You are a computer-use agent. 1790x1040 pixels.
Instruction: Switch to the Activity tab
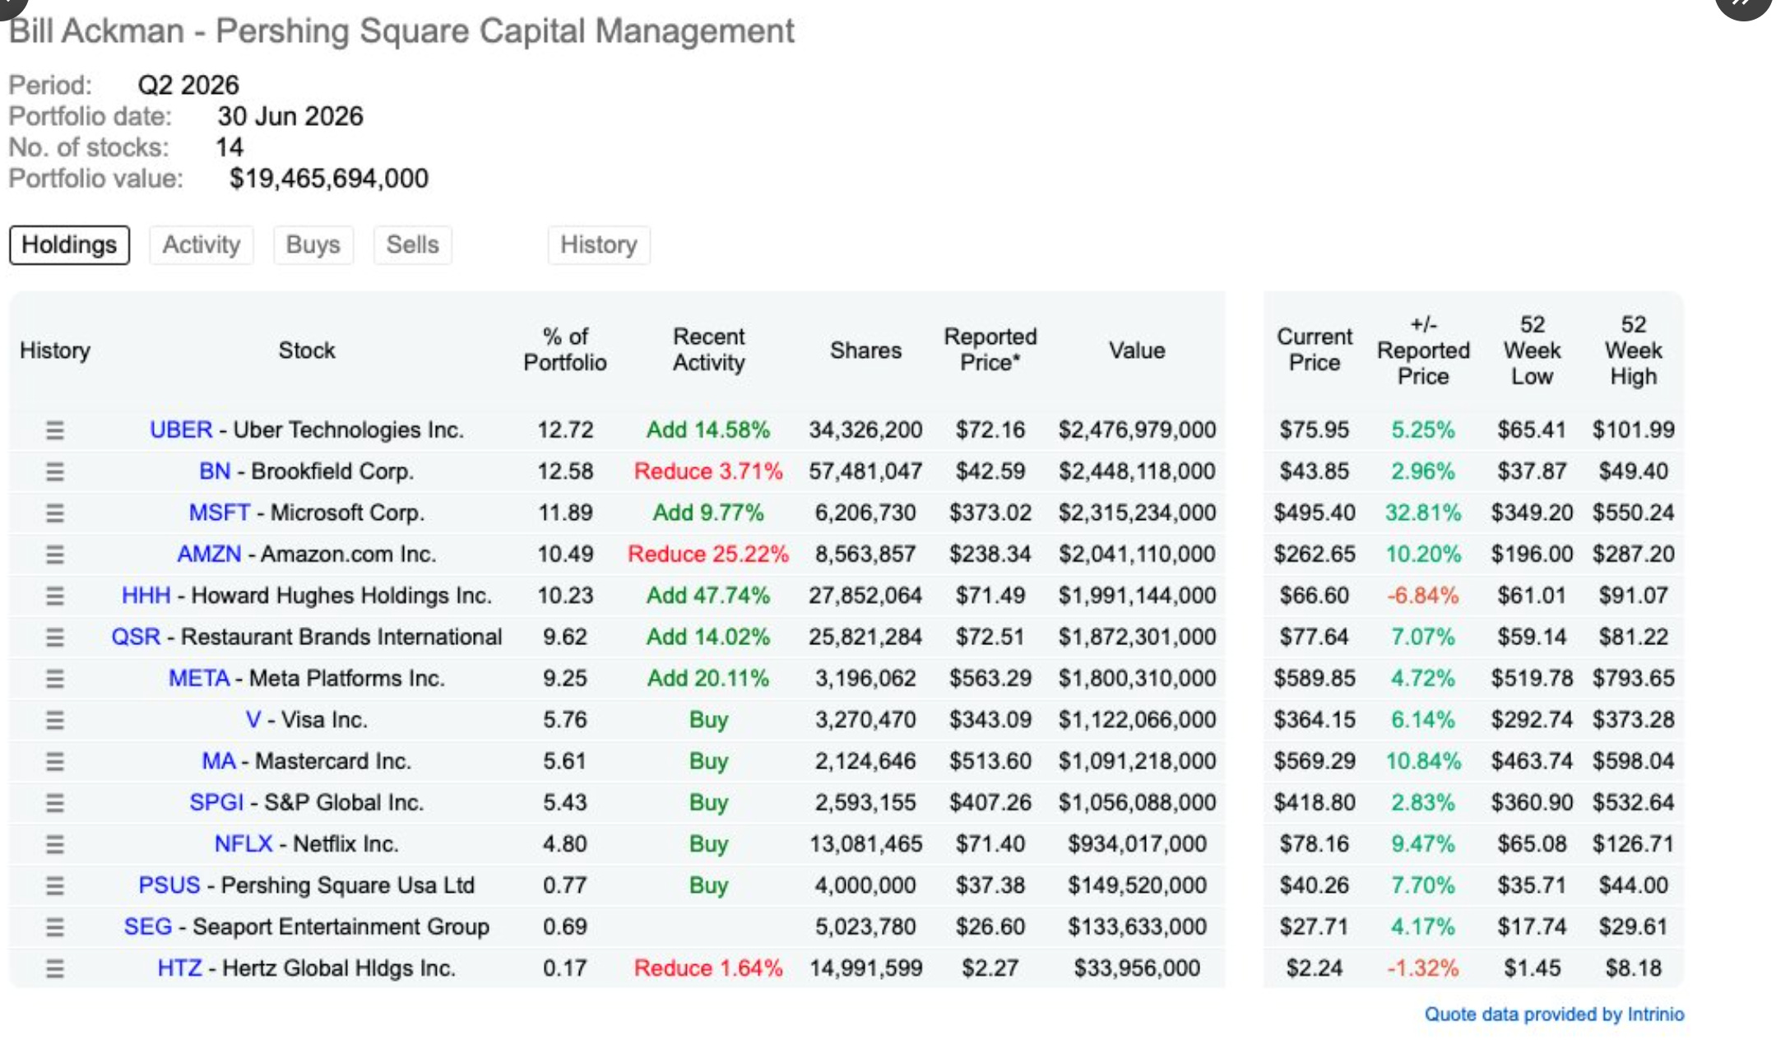[202, 245]
